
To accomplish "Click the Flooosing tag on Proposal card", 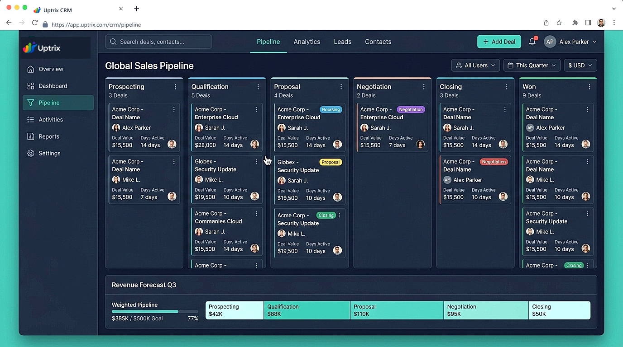I will tap(331, 109).
